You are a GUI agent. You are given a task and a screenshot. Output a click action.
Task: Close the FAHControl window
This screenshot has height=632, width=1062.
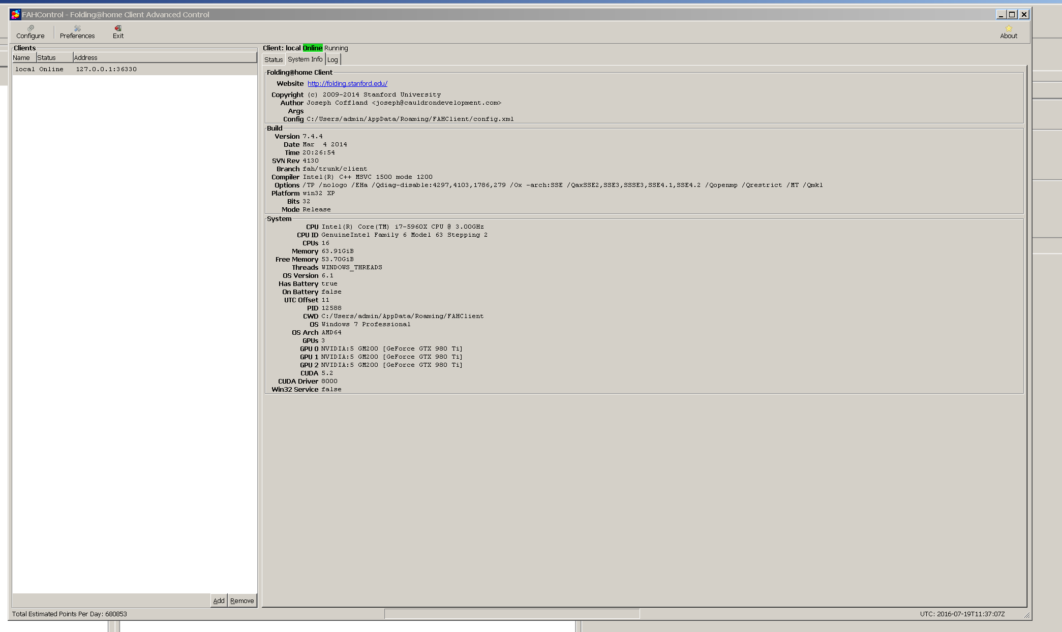[x=1024, y=14]
